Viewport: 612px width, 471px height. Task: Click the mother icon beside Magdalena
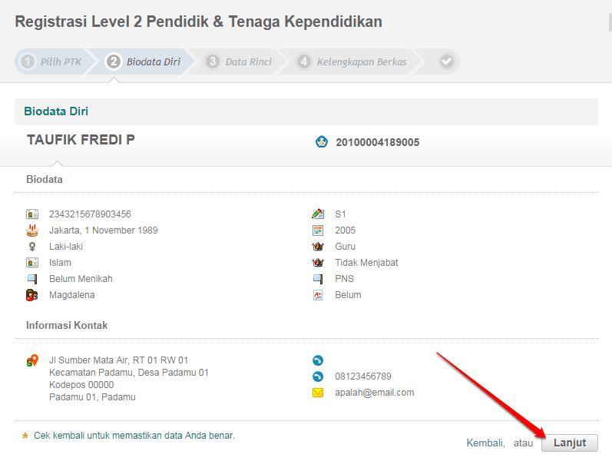click(32, 295)
